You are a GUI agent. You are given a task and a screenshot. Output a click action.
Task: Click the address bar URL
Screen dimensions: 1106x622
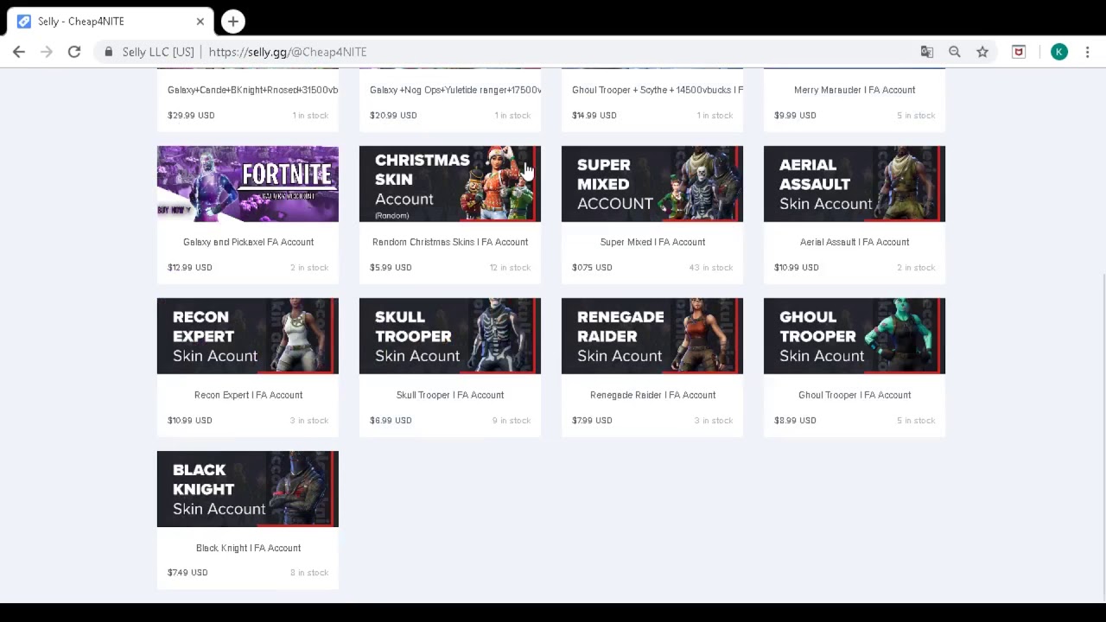(288, 52)
